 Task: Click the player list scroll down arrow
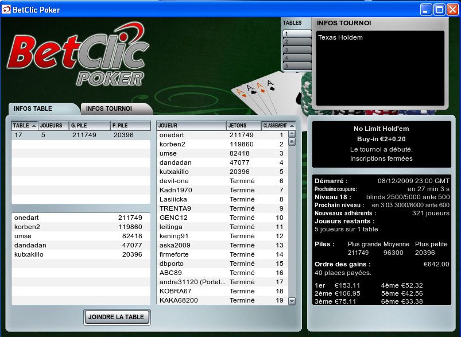292,301
